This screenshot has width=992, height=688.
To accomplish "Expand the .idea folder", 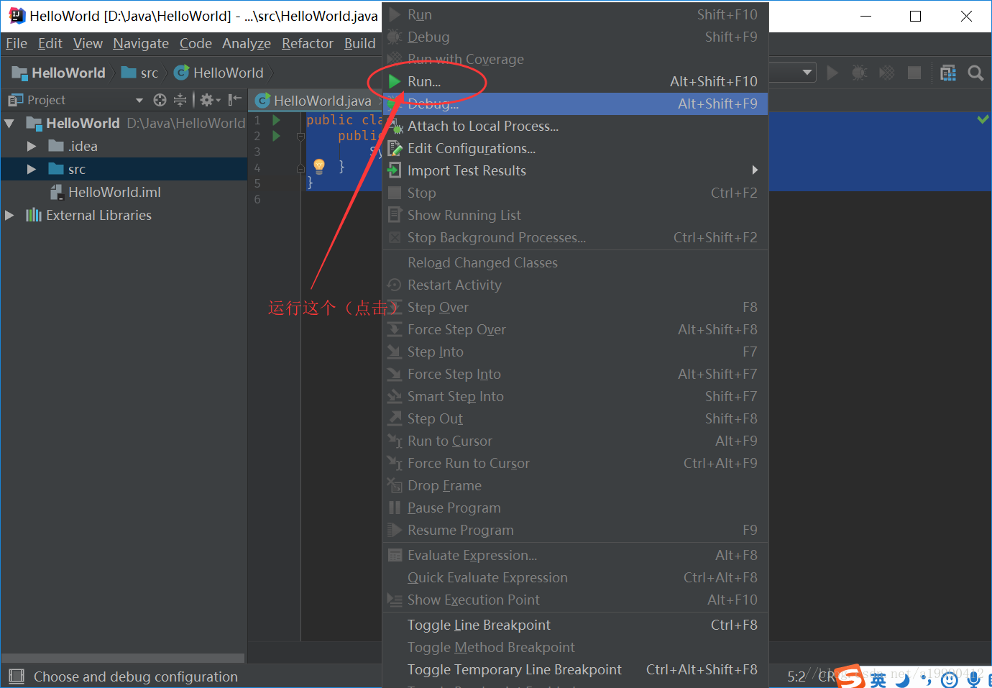I will coord(32,146).
